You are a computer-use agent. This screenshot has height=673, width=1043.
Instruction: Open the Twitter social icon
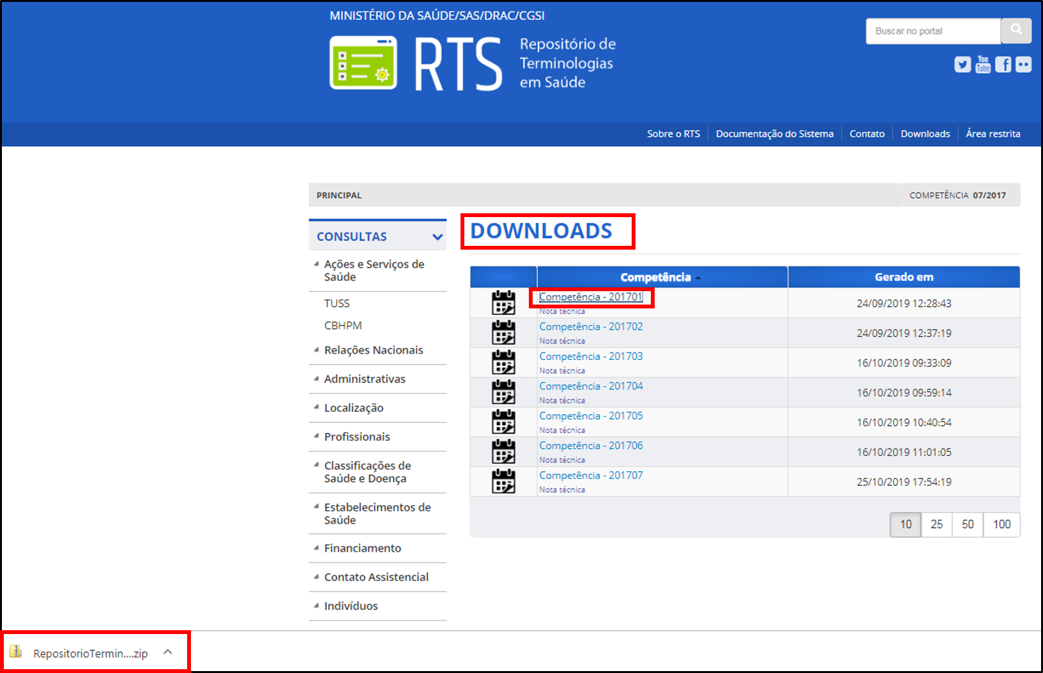click(x=963, y=64)
